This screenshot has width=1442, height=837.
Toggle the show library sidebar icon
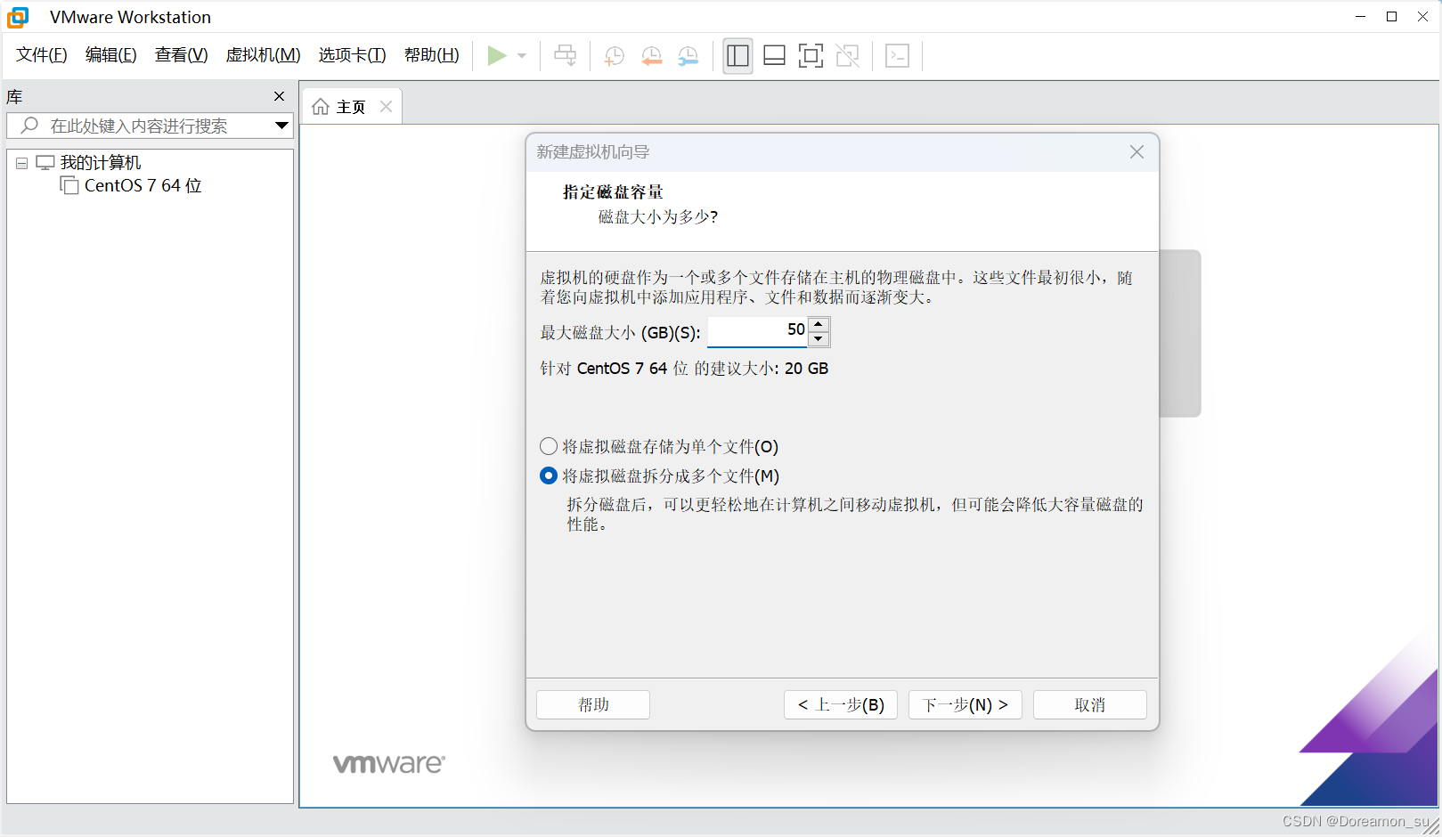(x=737, y=55)
